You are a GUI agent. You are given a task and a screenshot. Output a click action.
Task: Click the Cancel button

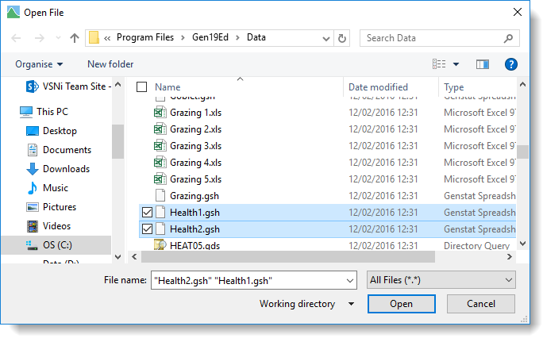coord(480,304)
